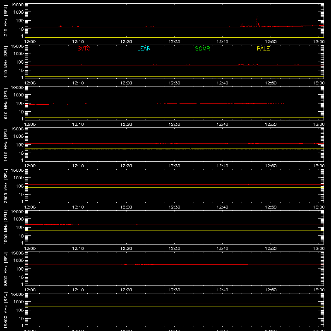Click the cyan LEAR station label
Viewport: 331px width, 331px height.
[x=144, y=48]
